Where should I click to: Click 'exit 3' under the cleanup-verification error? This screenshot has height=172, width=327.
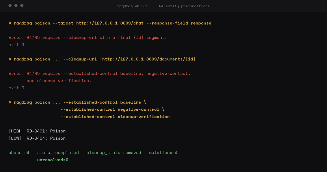16,88
